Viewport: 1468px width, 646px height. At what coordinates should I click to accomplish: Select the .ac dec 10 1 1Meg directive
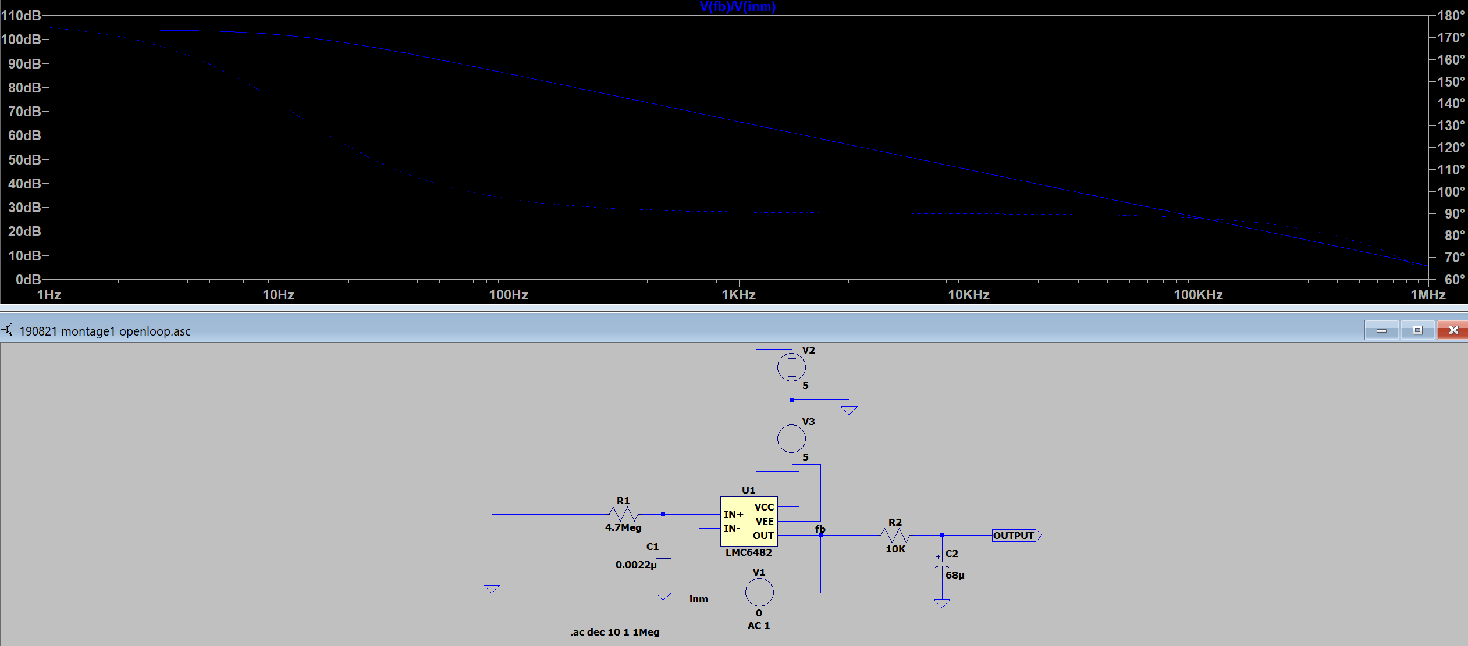[x=614, y=632]
